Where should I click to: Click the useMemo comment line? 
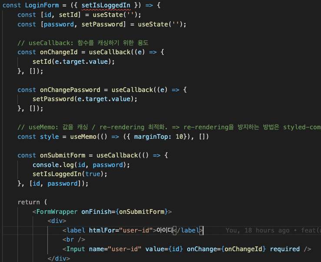click(169, 127)
